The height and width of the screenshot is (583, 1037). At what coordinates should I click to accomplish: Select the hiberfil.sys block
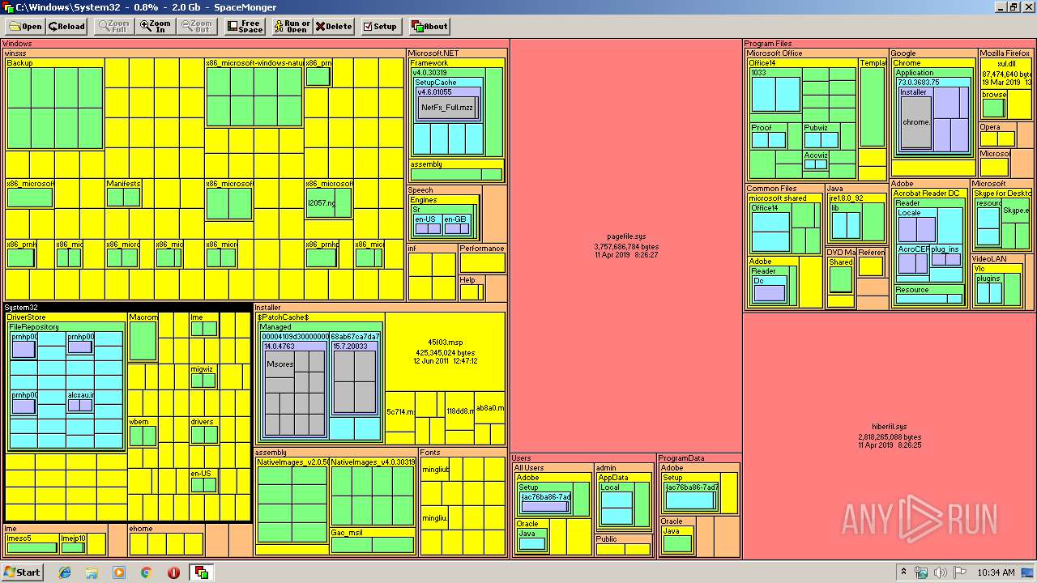tap(889, 436)
